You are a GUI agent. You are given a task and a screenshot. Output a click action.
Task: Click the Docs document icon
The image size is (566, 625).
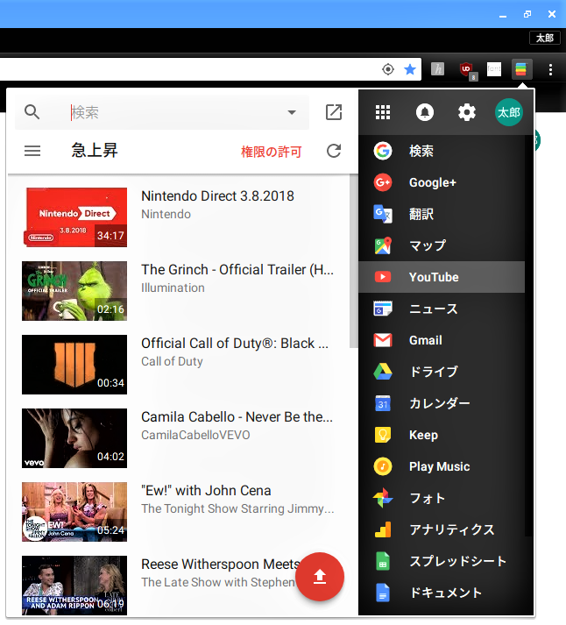pos(383,593)
